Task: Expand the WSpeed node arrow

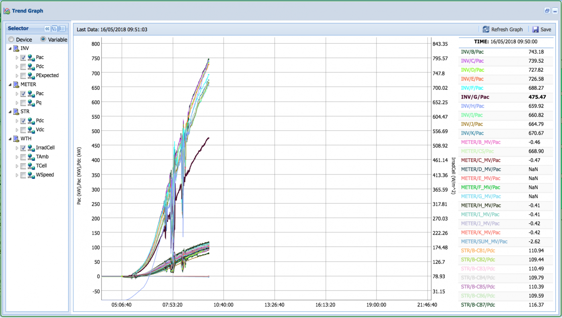Action: click(17, 175)
